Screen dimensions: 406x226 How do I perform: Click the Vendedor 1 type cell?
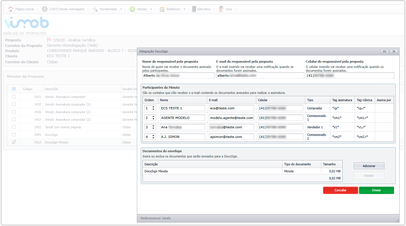pos(317,127)
